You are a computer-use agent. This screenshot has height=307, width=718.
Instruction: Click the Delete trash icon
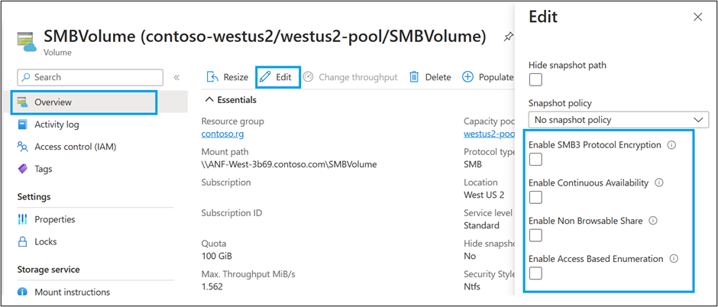[x=429, y=77]
